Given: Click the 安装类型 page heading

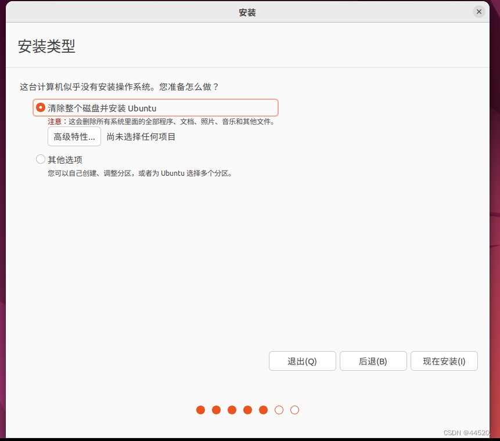Looking at the screenshot, I should click(46, 46).
